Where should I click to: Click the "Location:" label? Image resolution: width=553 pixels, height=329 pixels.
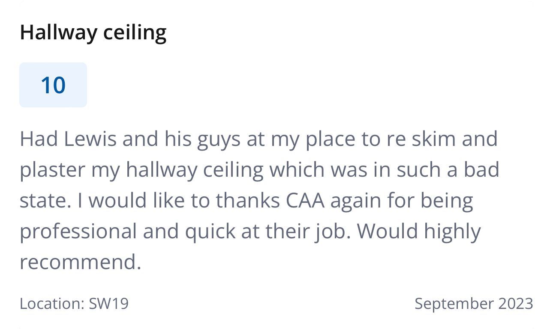tap(52, 303)
